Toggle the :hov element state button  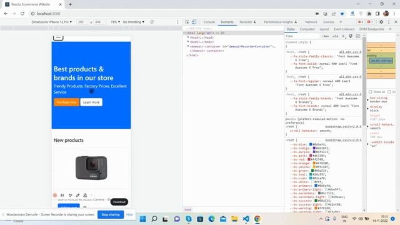(325, 36)
